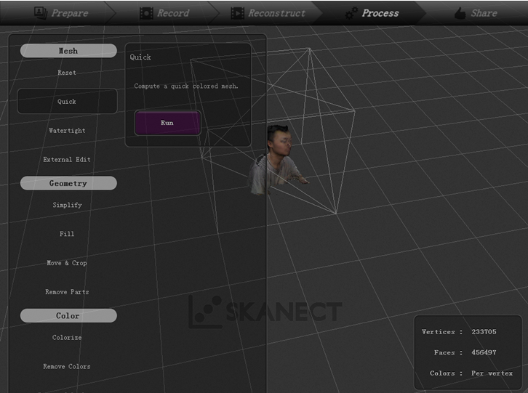Choose the Fill geometry option
The width and height of the screenshot is (528, 393).
coord(67,234)
